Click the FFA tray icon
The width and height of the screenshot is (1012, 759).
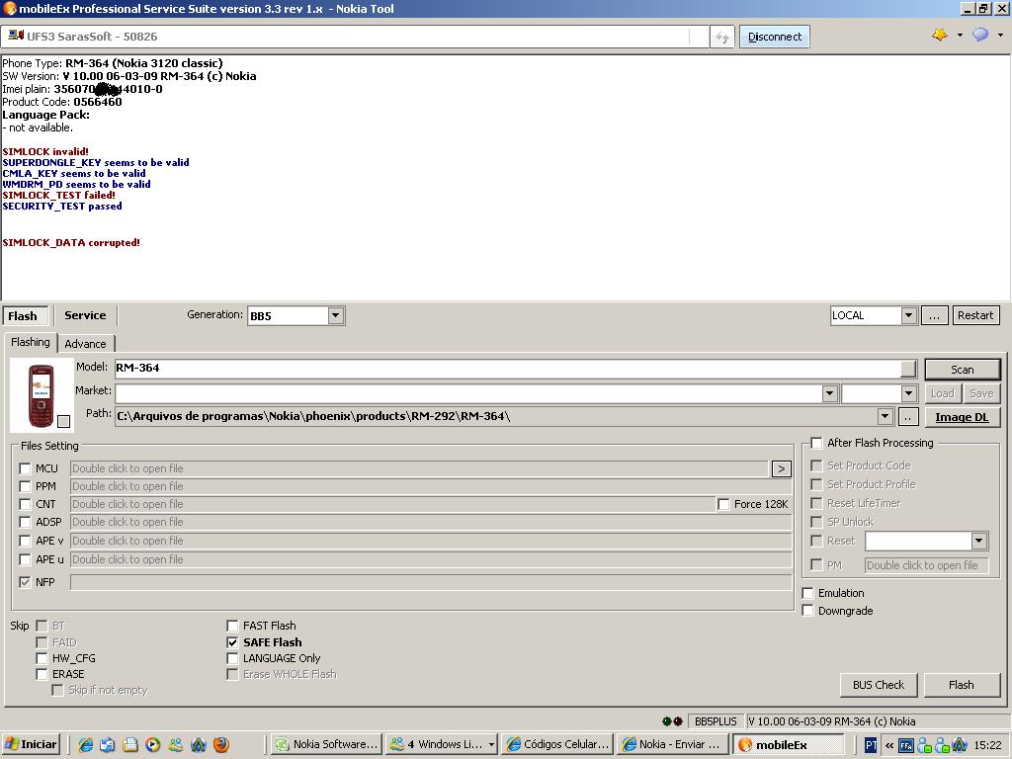click(x=906, y=745)
